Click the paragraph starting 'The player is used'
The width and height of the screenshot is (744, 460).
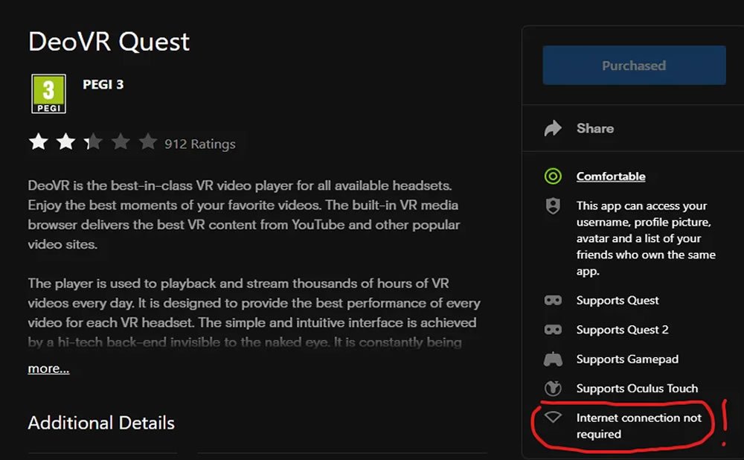coord(254,313)
